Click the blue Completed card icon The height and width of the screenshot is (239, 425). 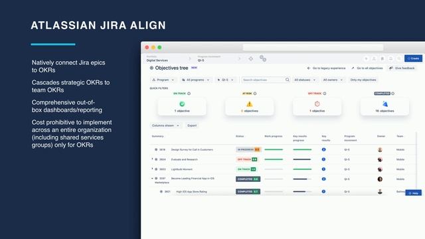[x=385, y=104]
